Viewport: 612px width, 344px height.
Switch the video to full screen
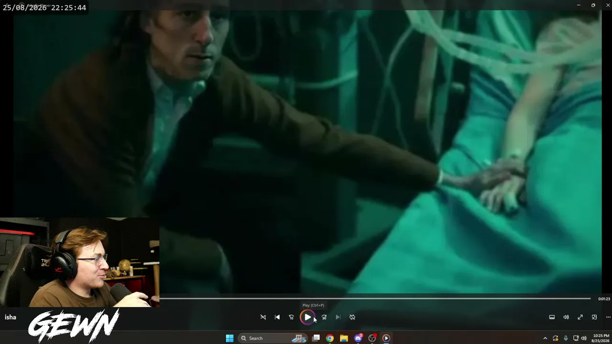580,317
